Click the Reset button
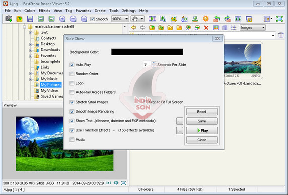The image size is (288, 195). pyautogui.click(x=202, y=112)
